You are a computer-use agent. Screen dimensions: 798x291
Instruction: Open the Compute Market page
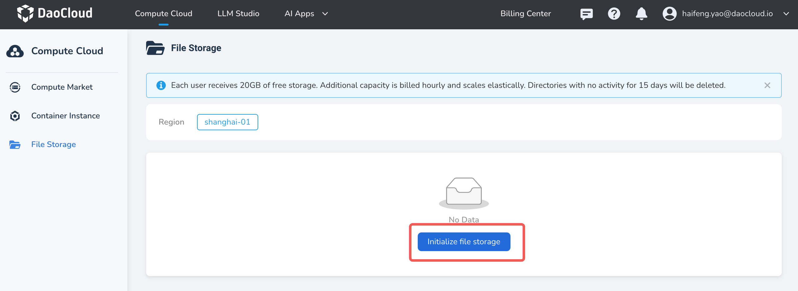tap(62, 87)
